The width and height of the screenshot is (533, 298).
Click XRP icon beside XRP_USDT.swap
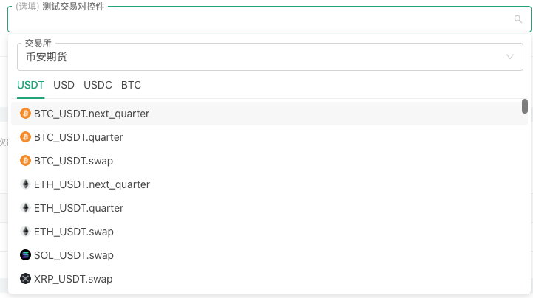[x=25, y=279]
